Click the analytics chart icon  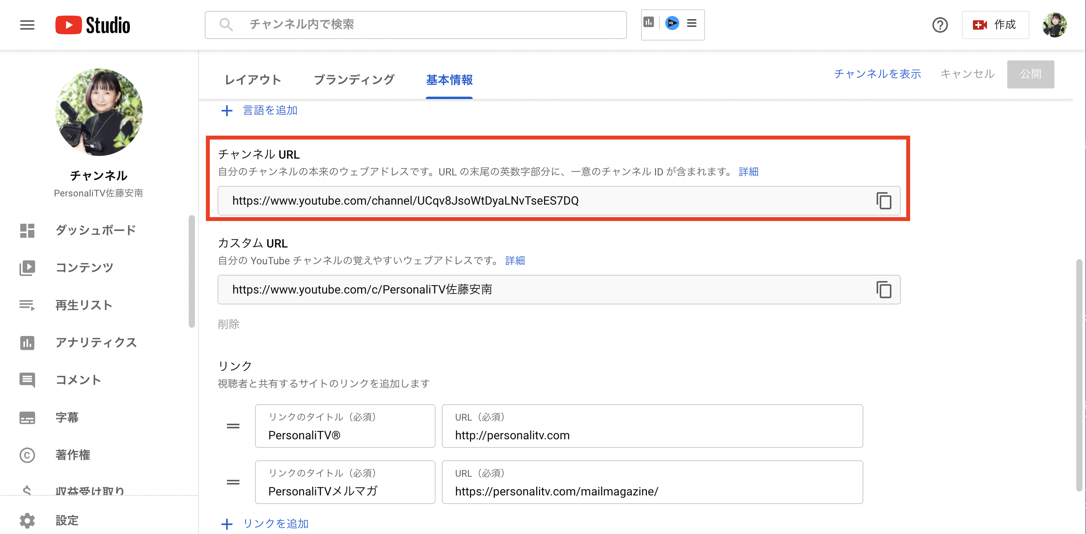coord(27,342)
